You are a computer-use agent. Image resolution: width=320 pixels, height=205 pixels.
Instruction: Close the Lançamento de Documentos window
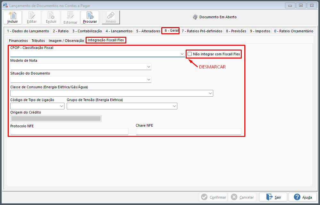[x=312, y=5]
